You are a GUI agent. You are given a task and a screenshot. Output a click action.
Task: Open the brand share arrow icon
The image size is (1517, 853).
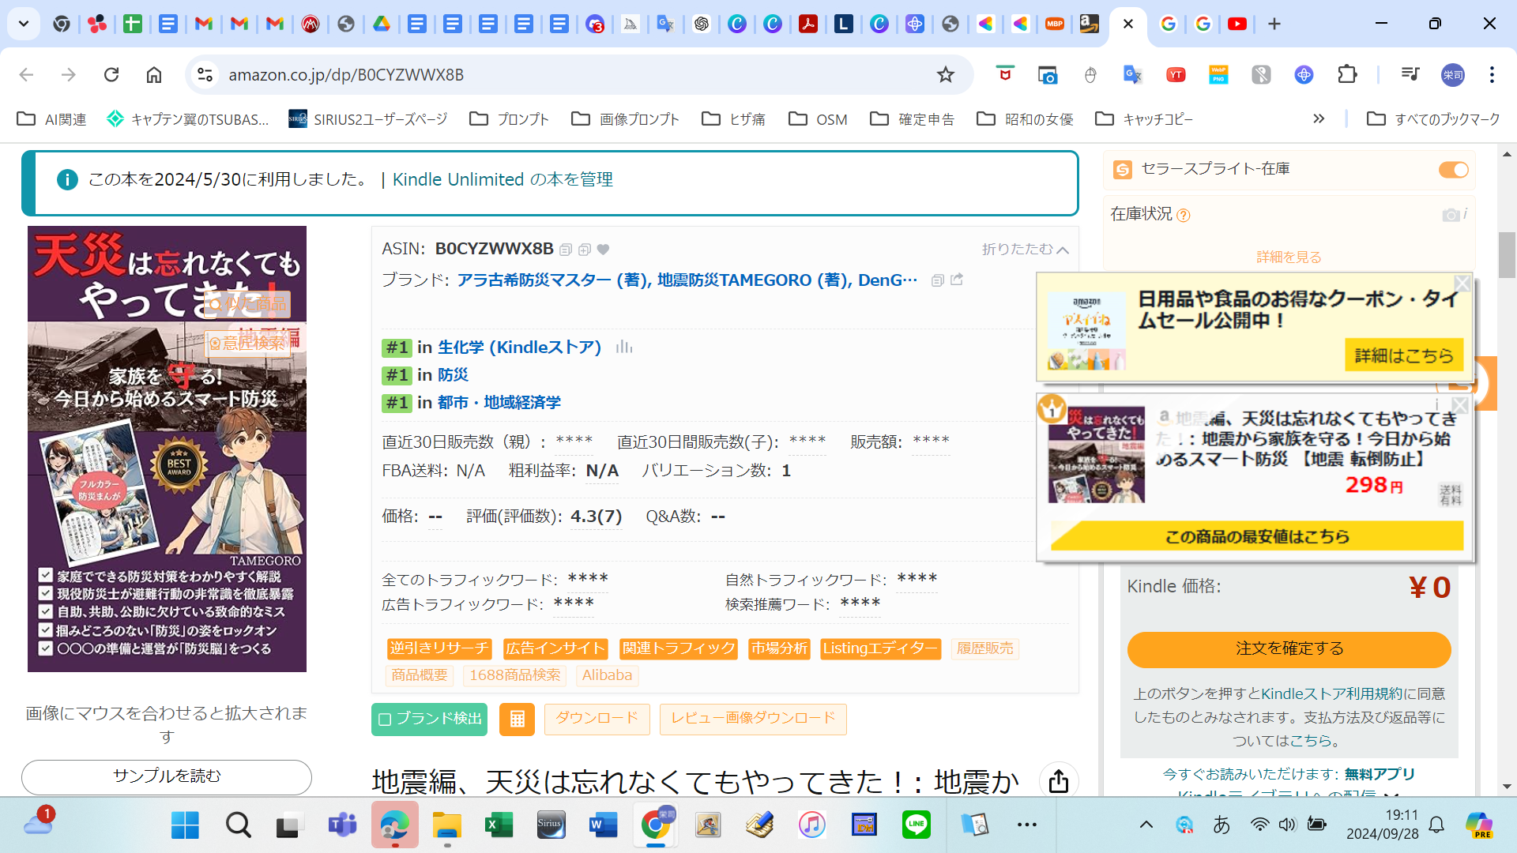click(957, 280)
